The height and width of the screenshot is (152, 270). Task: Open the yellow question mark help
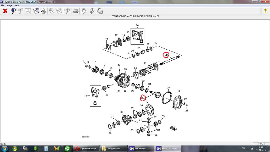point(266,11)
